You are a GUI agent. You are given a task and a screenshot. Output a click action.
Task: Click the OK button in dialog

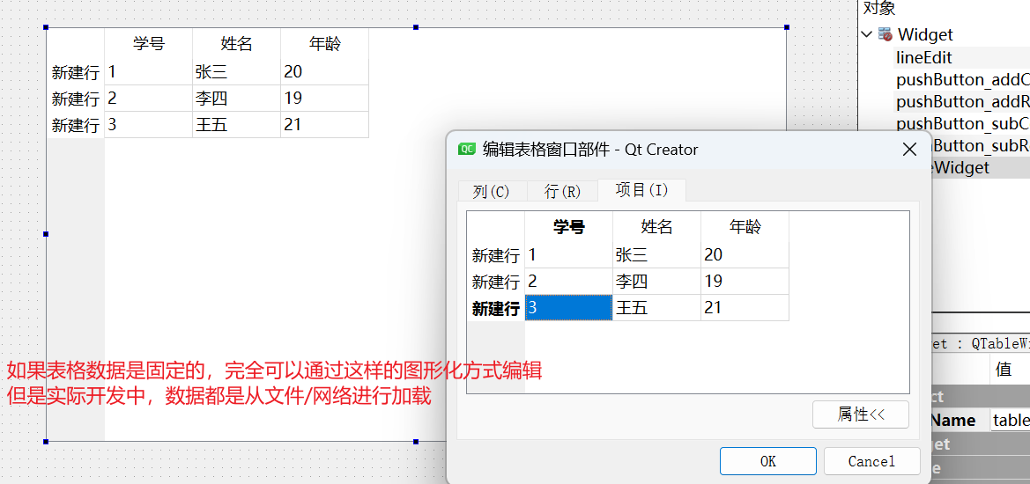768,461
